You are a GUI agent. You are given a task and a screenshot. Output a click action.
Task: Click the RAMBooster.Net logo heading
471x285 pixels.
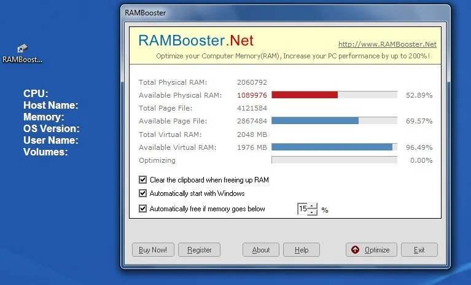(x=196, y=41)
